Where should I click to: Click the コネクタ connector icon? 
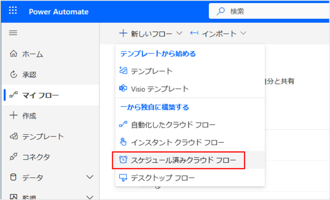click(13, 157)
